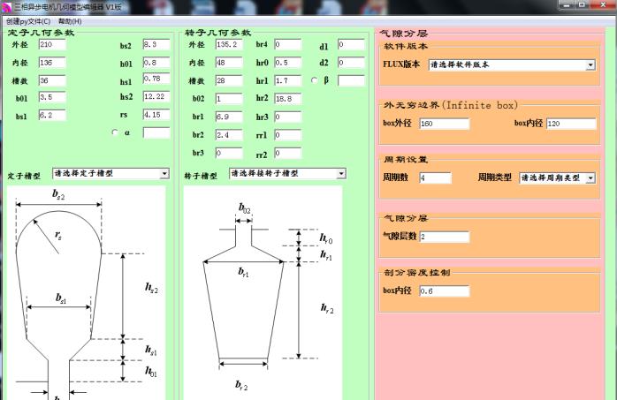Select the 周期数 input field
This screenshot has height=400, width=617.
tap(434, 177)
